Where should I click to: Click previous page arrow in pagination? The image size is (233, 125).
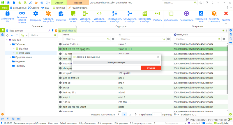coord(119,114)
